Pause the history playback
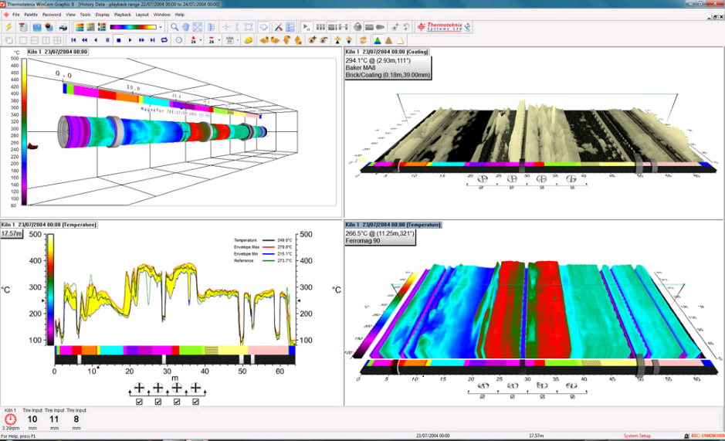This screenshot has height=441, width=725. [107, 40]
